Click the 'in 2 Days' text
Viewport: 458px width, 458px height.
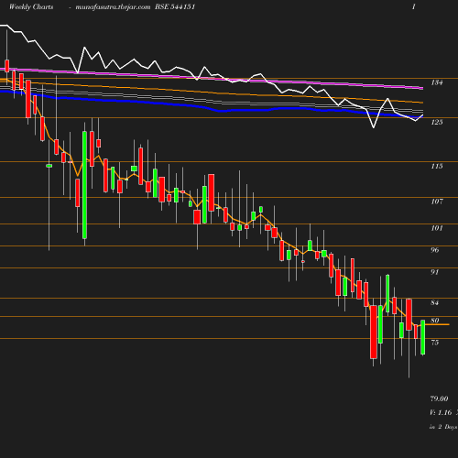pyautogui.click(x=443, y=427)
